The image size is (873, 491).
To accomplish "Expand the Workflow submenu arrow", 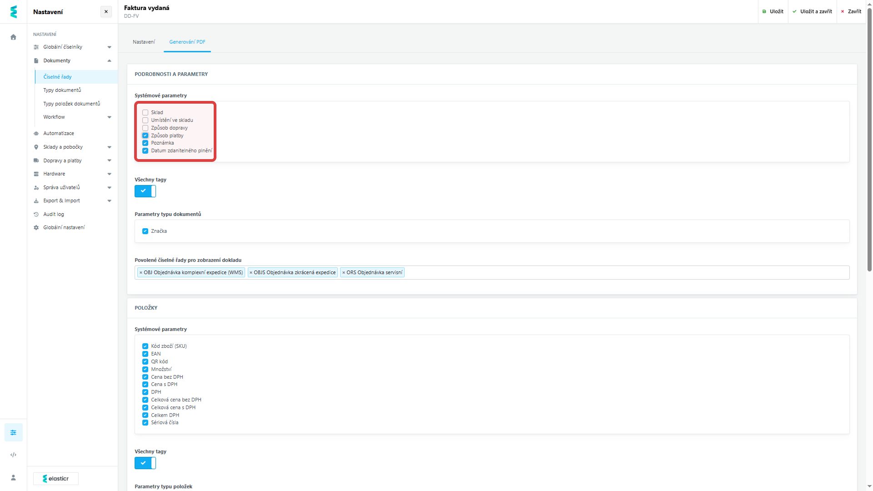I will pos(109,117).
